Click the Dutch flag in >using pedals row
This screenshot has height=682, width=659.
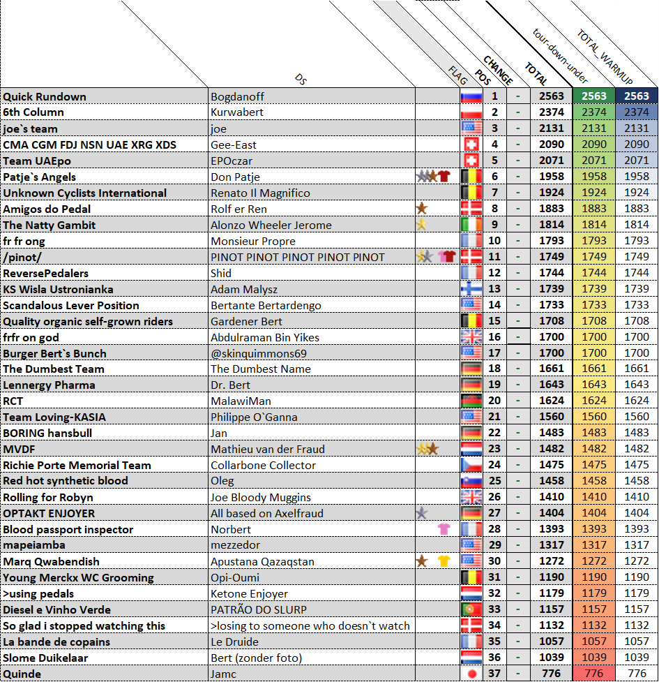(471, 593)
